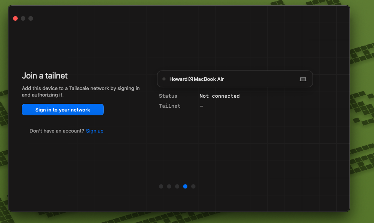Viewport: 374px width, 223px height.
Task: Go to the third onboarding page dot
Action: (x=177, y=186)
